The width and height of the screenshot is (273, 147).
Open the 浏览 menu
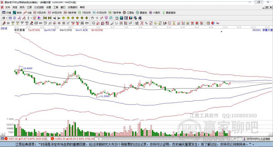tap(15, 7)
